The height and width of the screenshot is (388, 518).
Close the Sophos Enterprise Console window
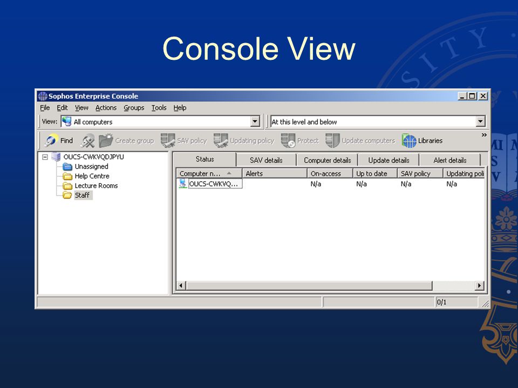pos(483,96)
